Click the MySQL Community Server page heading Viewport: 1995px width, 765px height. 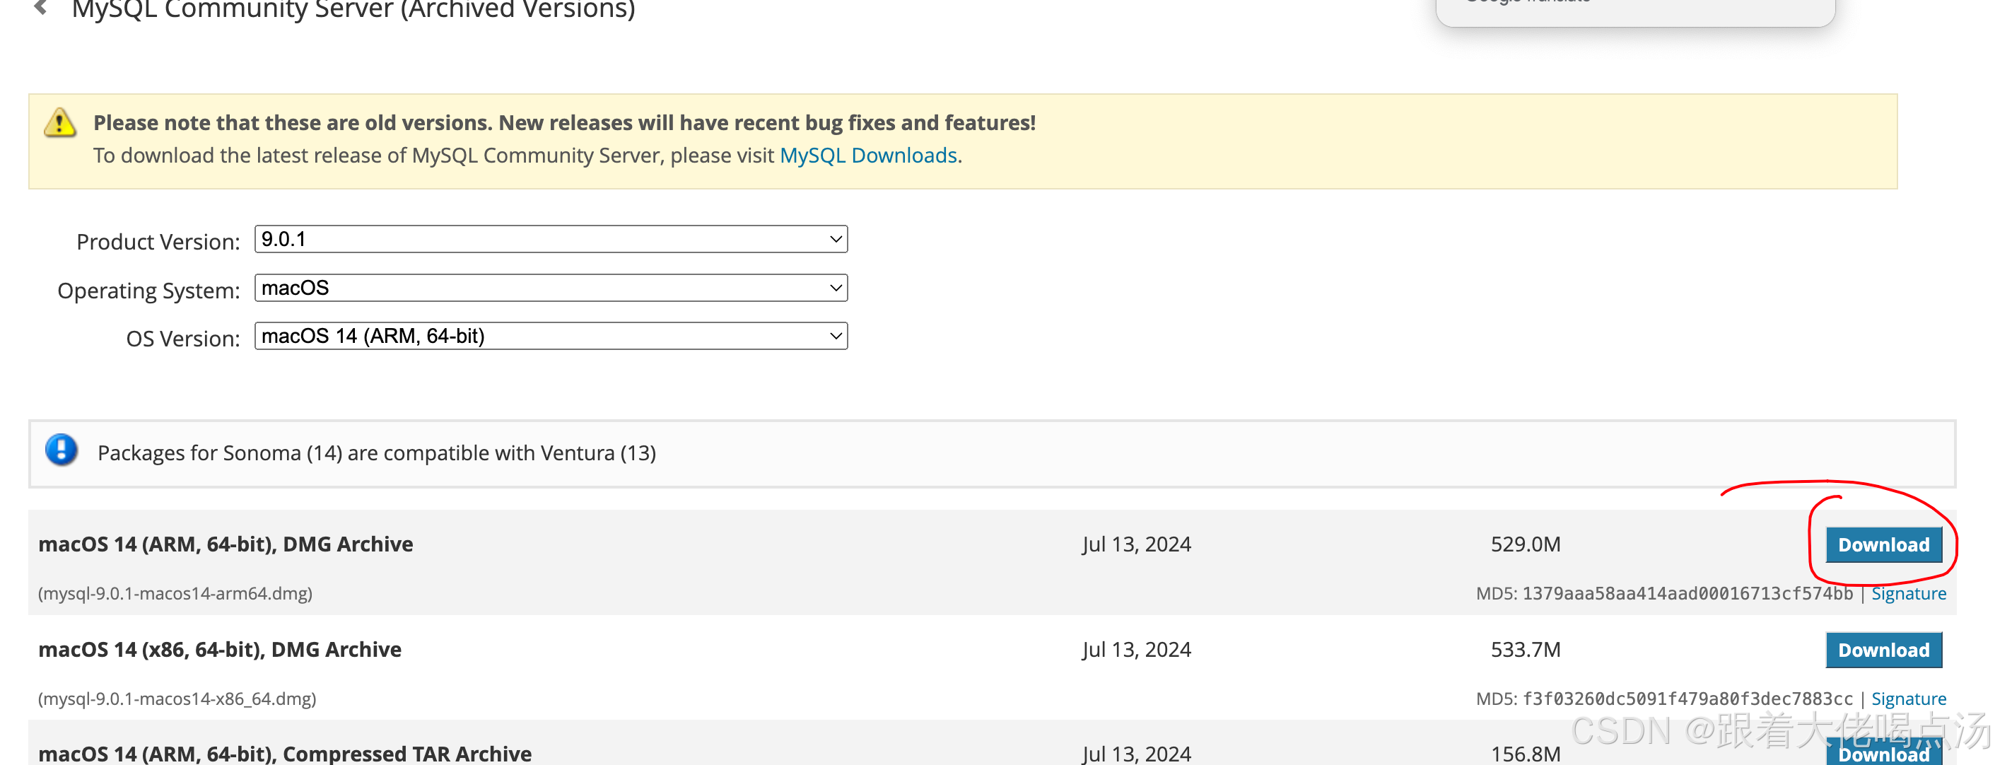click(353, 10)
